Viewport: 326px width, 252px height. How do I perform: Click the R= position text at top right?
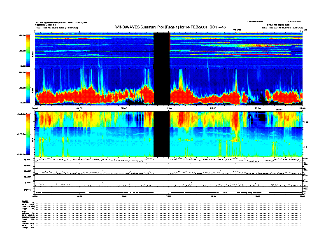pyautogui.click(x=282, y=28)
